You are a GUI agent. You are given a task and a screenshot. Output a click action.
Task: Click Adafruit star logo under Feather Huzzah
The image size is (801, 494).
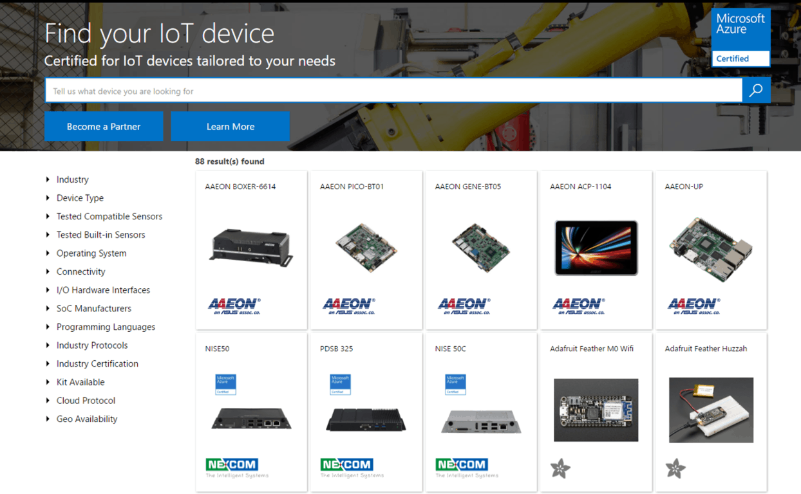[x=675, y=468]
